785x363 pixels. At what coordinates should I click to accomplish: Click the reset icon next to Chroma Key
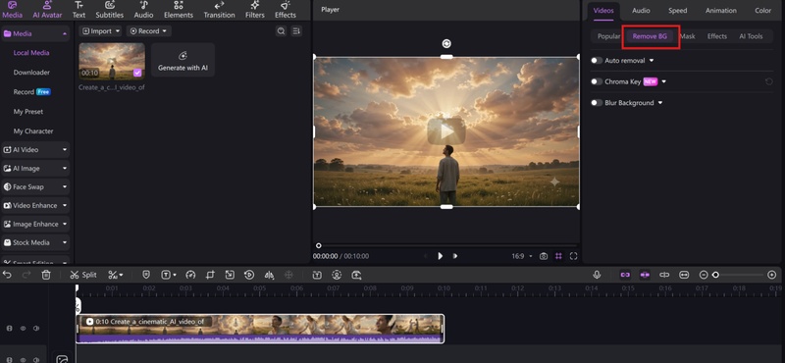769,81
